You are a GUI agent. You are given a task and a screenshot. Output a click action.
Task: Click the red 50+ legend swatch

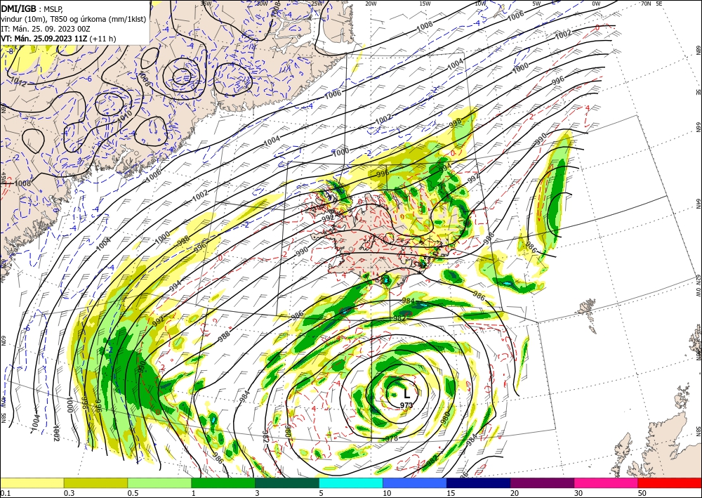pos(670,483)
